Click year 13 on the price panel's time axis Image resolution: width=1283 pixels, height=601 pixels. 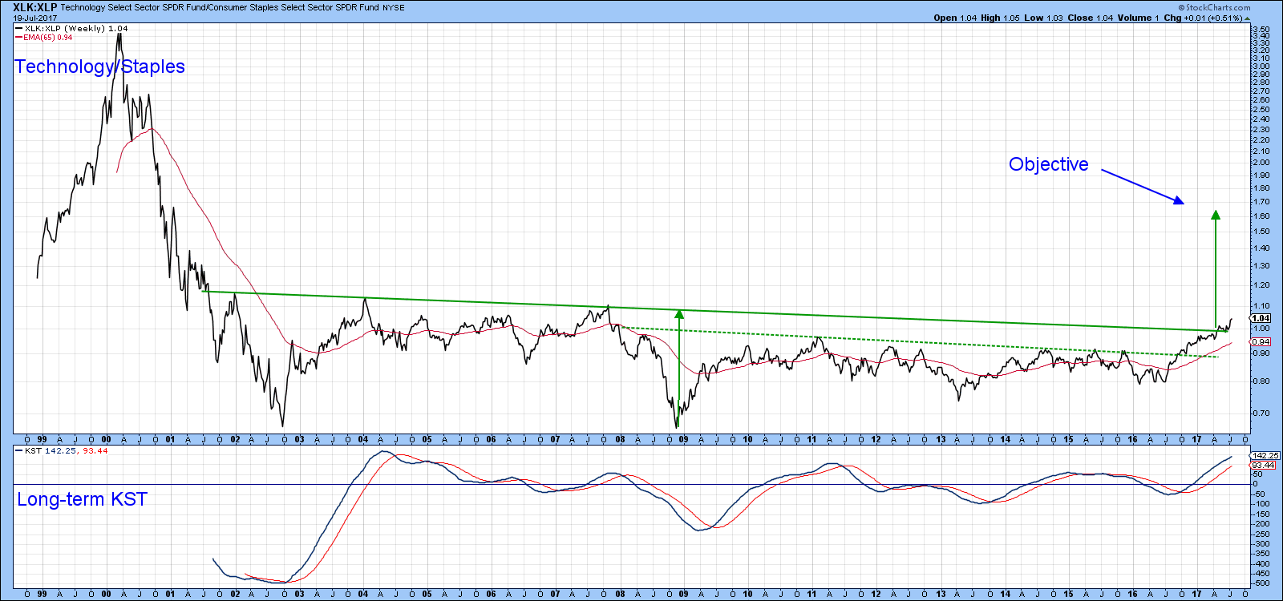point(941,439)
